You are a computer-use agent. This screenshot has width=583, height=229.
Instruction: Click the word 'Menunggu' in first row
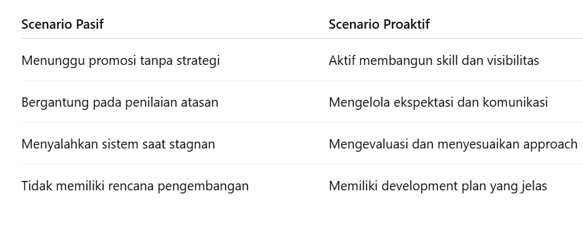click(53, 61)
